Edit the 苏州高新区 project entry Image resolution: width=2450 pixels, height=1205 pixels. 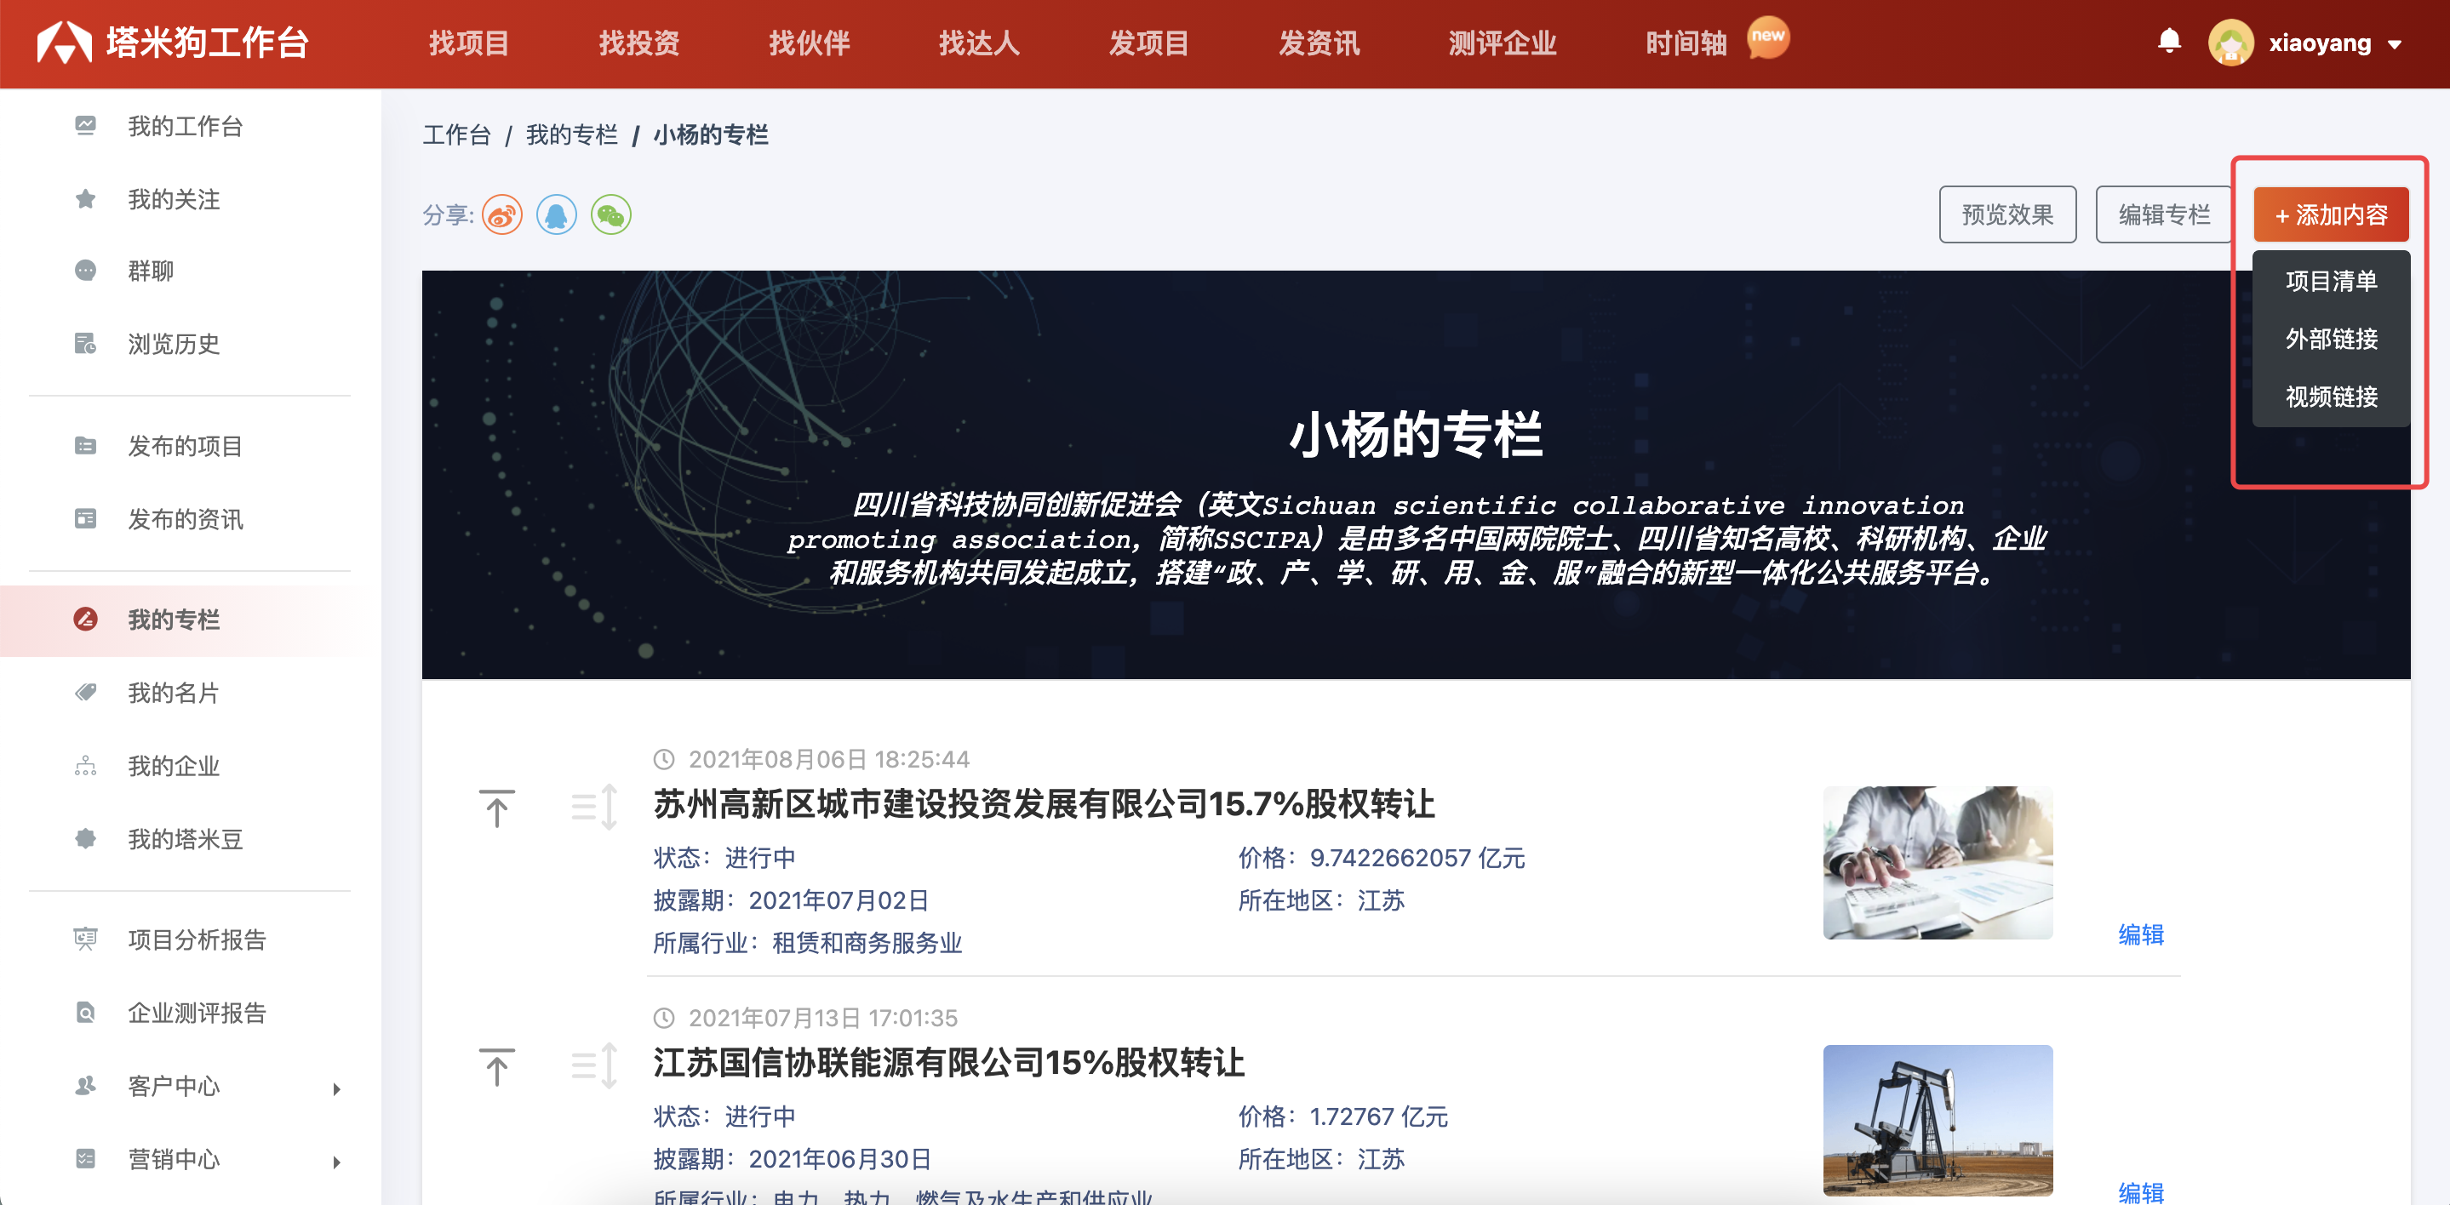[2141, 935]
